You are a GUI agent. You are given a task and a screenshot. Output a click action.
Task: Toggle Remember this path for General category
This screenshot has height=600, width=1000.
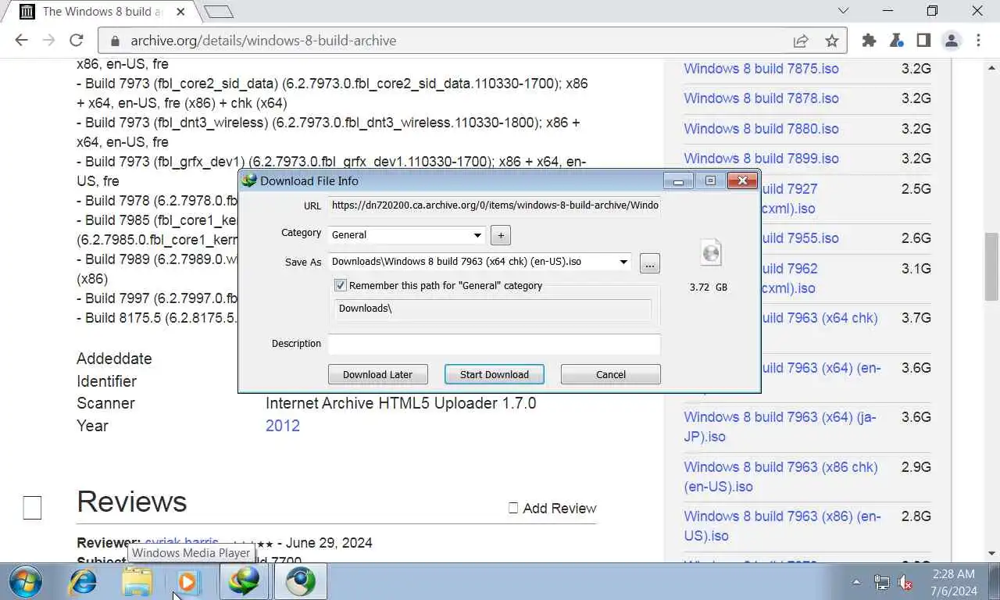(340, 285)
